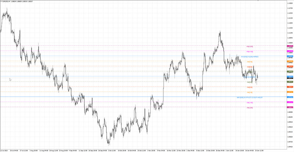Viewport: 294px width, 152px height.
Task: Click the 1.10168 magenta price tag
Action: pyautogui.click(x=290, y=51)
